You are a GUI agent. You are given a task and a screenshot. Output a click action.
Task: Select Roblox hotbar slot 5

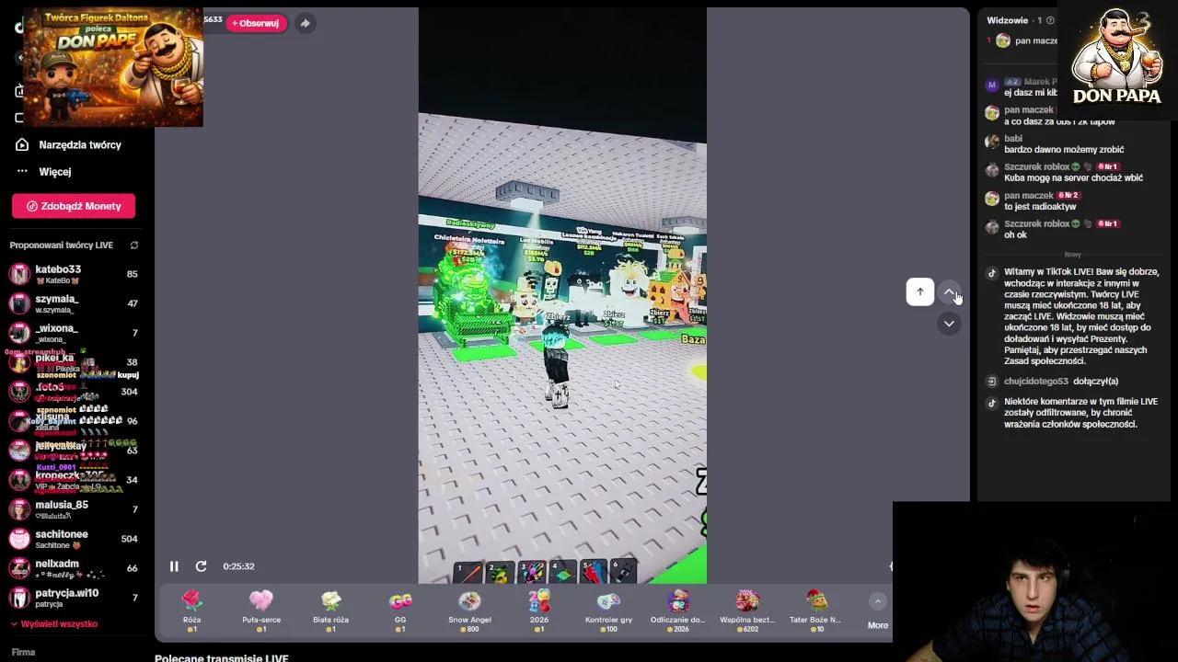[593, 572]
